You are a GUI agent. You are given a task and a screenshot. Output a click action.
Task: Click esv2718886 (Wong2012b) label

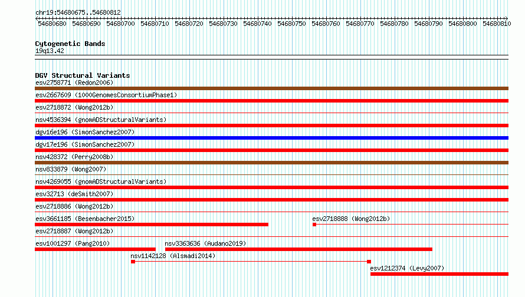pyautogui.click(x=74, y=206)
